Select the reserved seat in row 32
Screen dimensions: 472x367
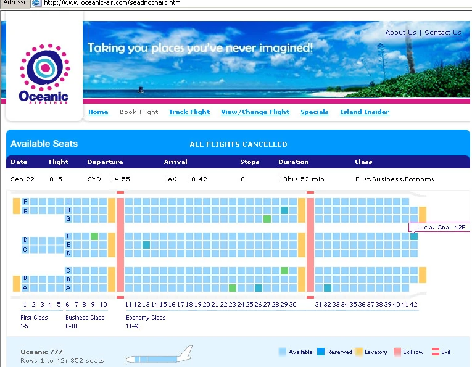[x=328, y=288]
